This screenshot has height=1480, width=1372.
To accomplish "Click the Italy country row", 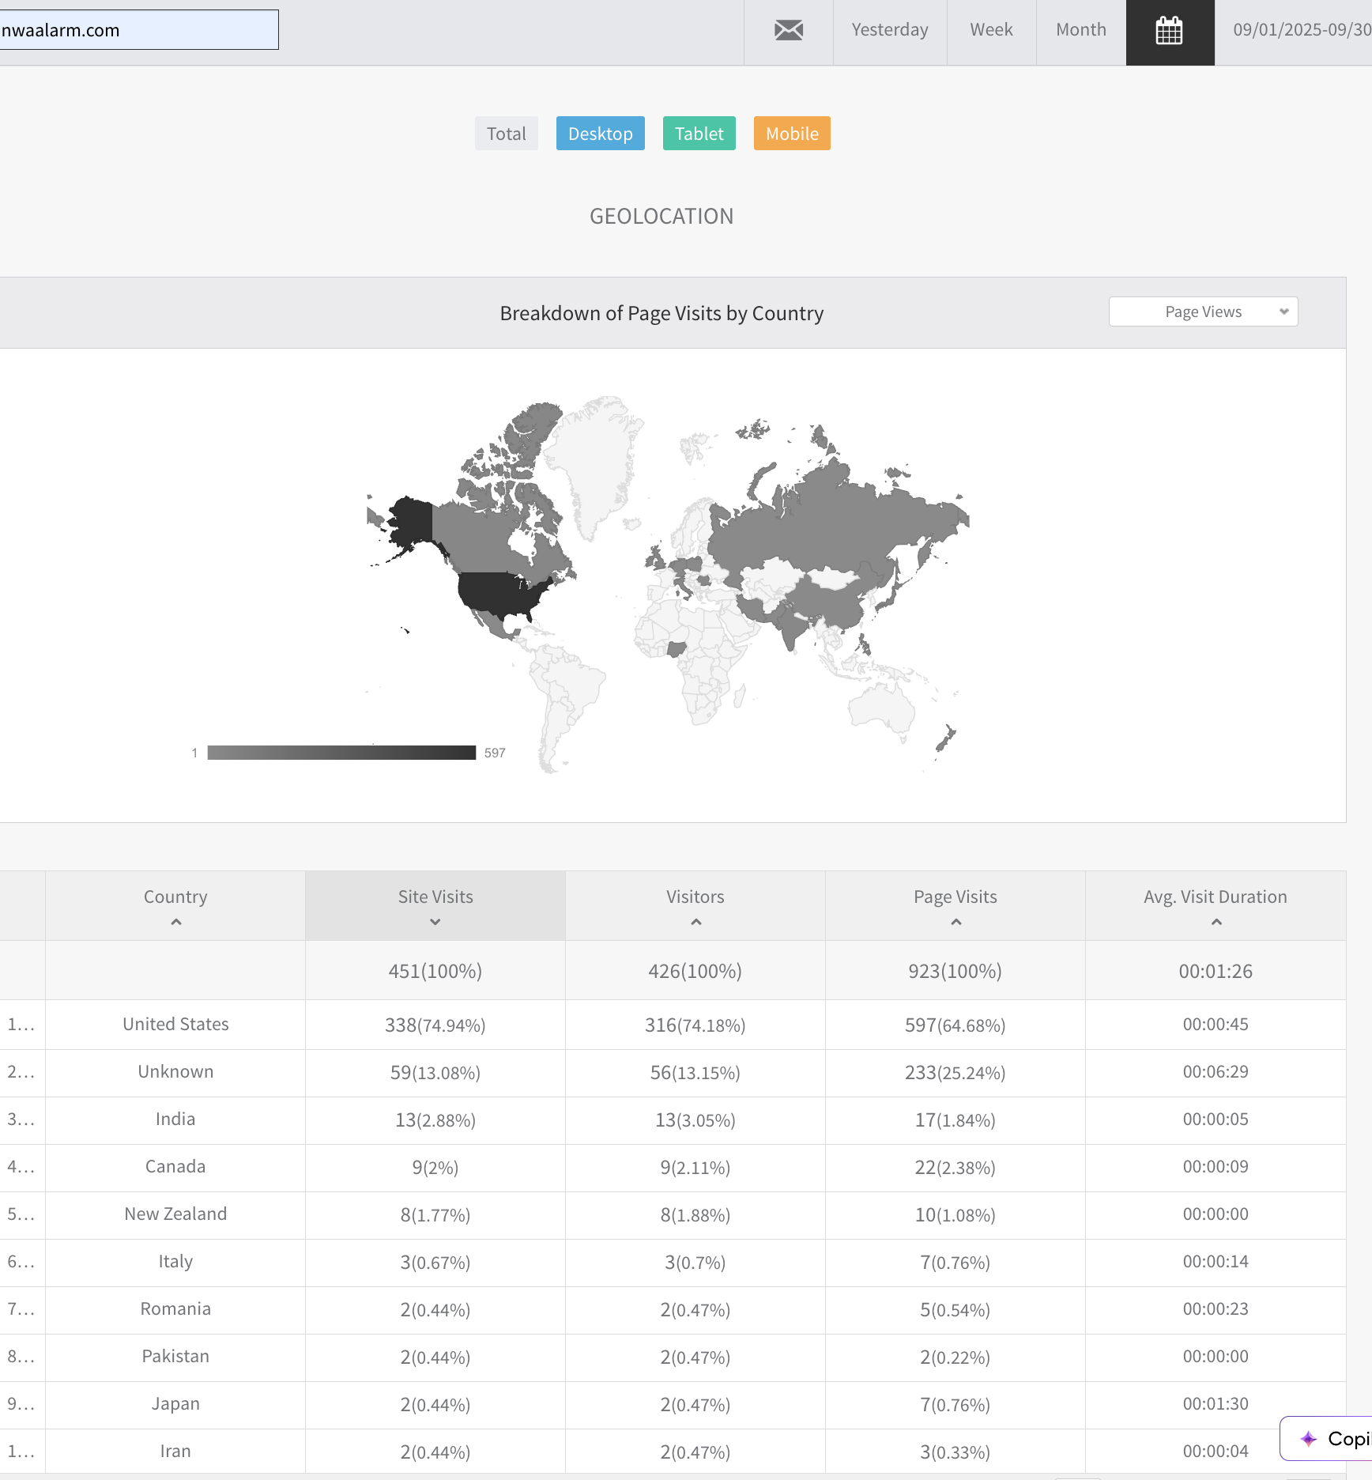I will [x=673, y=1262].
